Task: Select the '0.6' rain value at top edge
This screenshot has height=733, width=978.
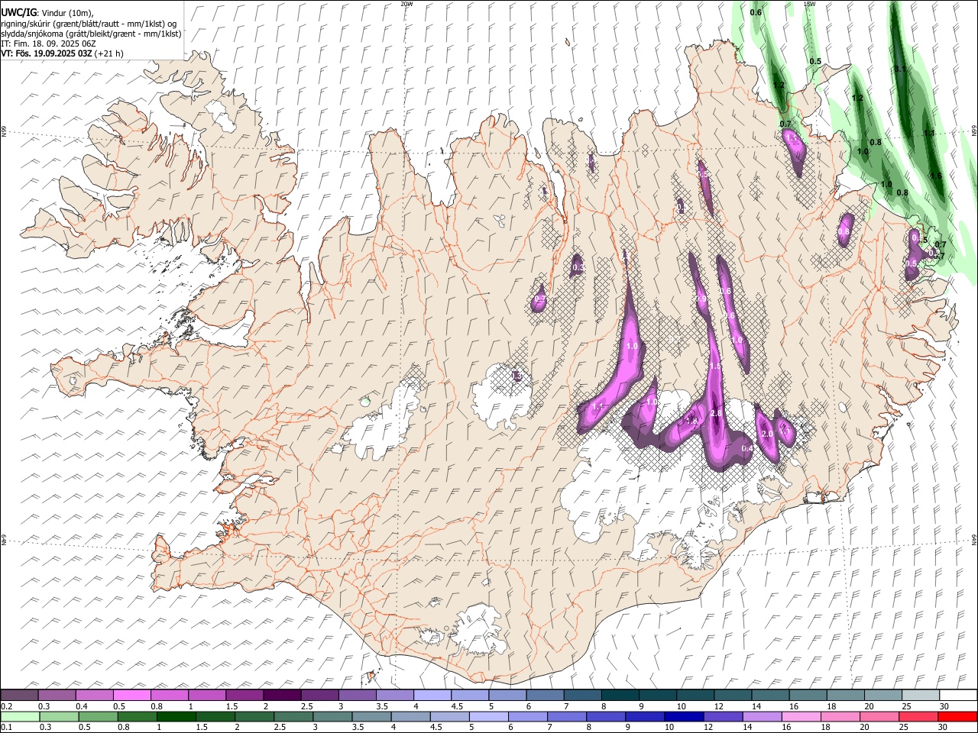Action: click(756, 12)
